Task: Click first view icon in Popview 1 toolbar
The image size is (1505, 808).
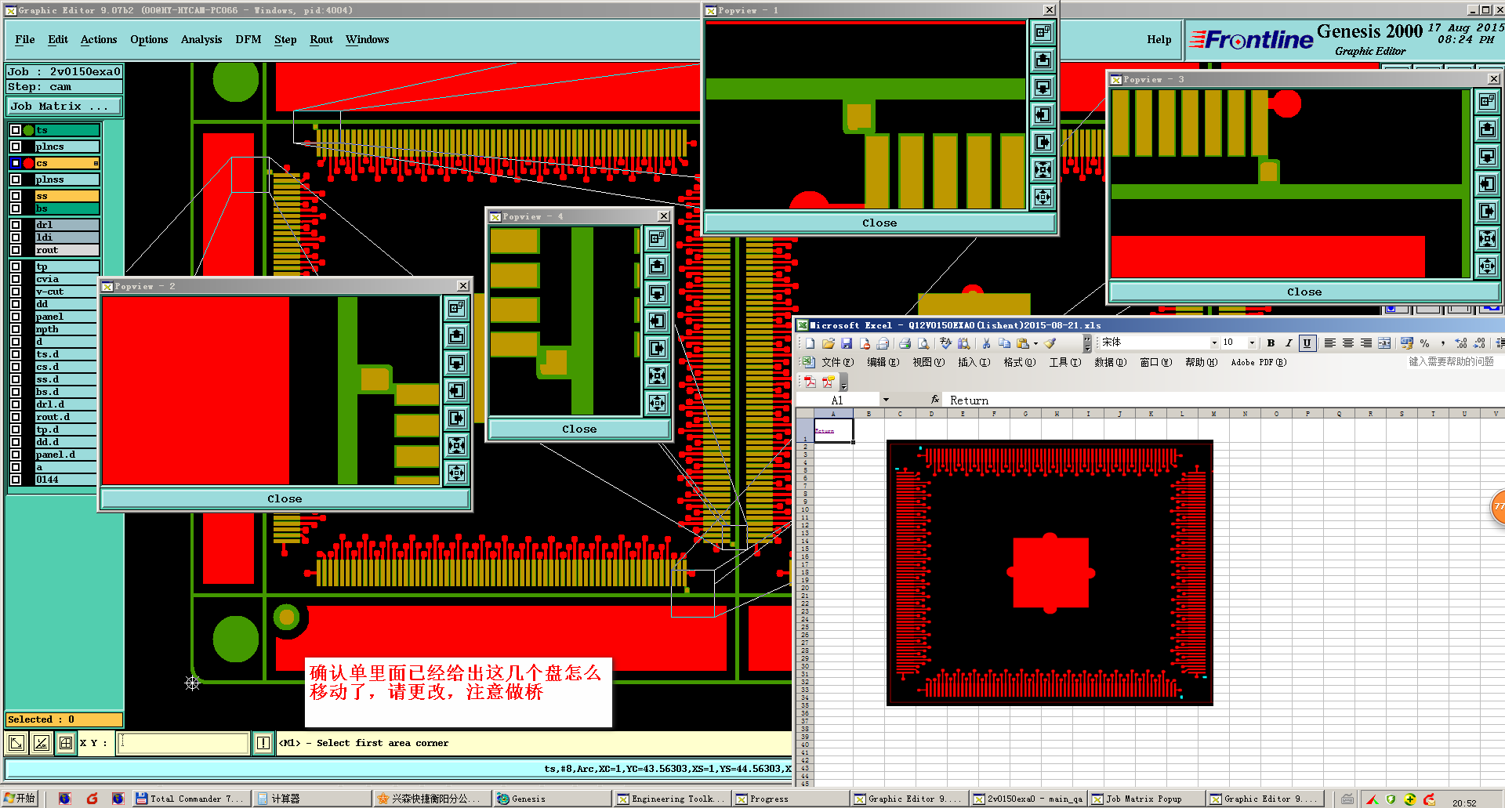Action: (1043, 32)
